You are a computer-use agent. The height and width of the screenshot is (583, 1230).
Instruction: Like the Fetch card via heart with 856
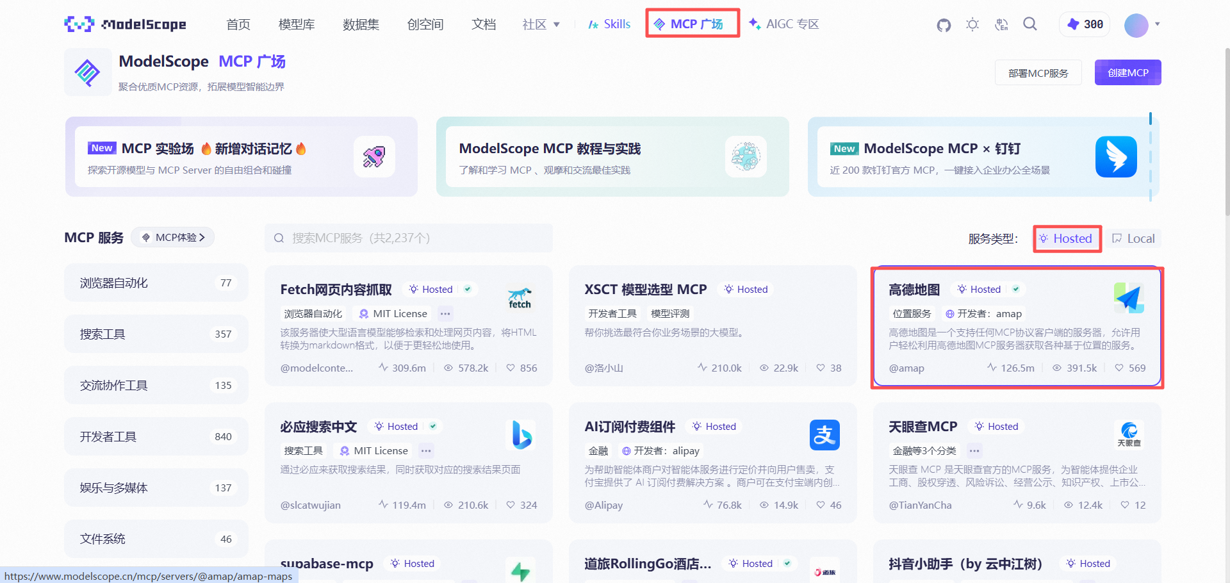tap(511, 368)
